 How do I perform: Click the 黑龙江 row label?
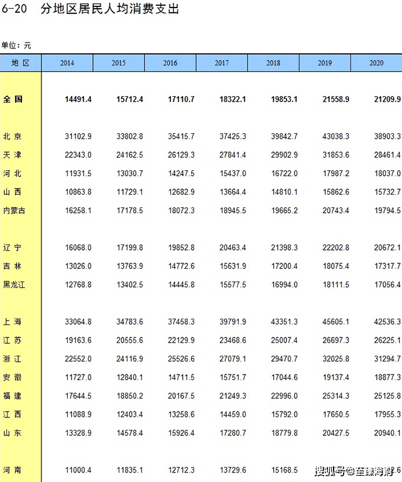pos(14,285)
